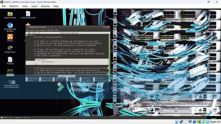The width and height of the screenshot is (221, 124).
Task: Open VirtualBox File menu
Action: point(4,6)
